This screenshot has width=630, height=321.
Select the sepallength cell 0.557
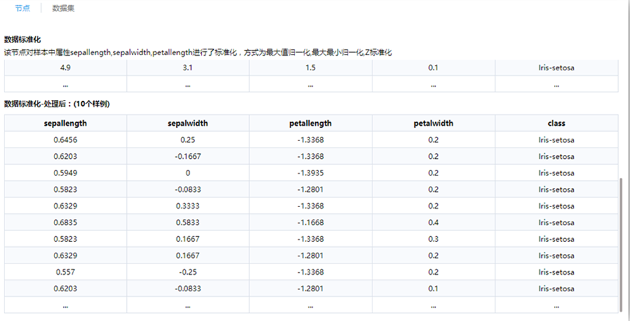65,272
